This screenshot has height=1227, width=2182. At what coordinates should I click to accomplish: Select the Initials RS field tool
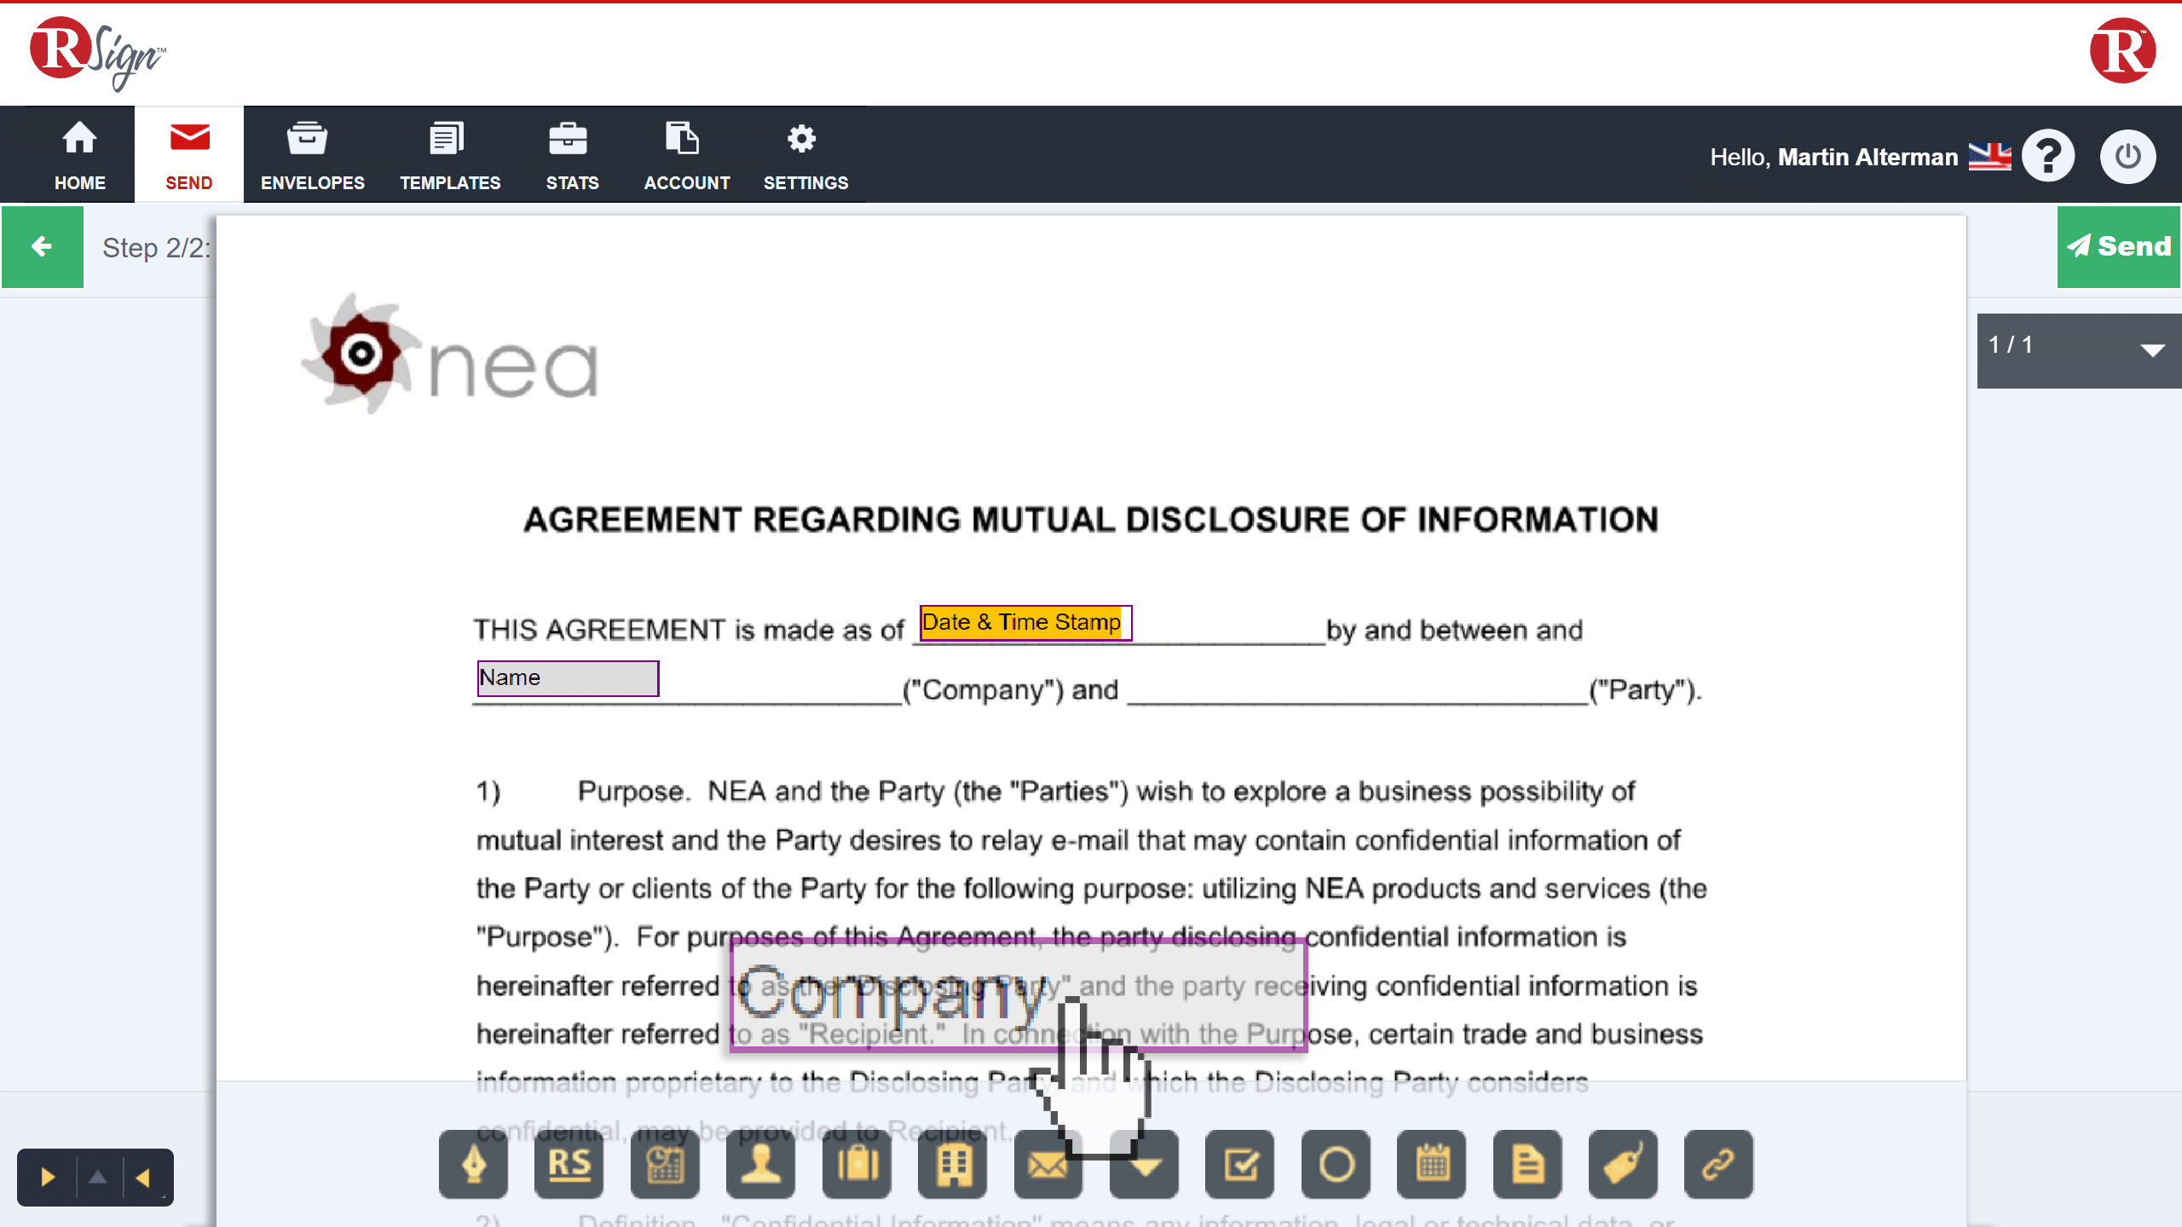pyautogui.click(x=569, y=1164)
